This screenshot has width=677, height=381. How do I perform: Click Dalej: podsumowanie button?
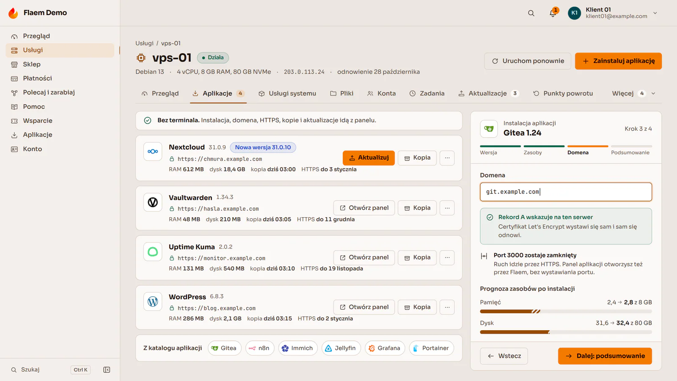605,356
